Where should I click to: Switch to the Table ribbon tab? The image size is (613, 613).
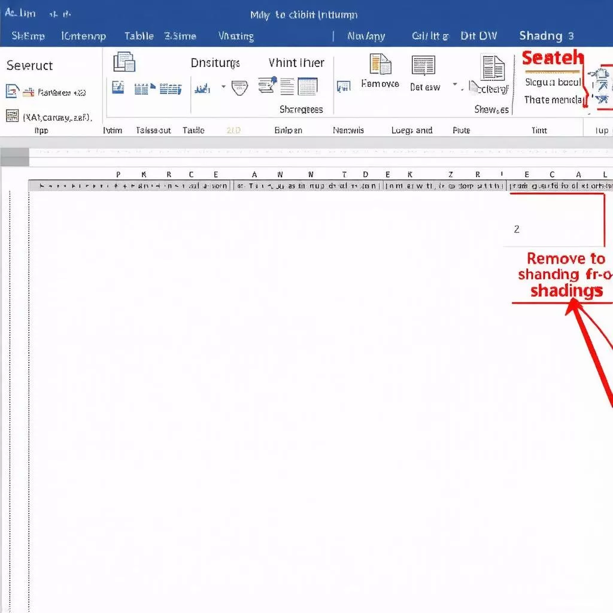pos(139,36)
